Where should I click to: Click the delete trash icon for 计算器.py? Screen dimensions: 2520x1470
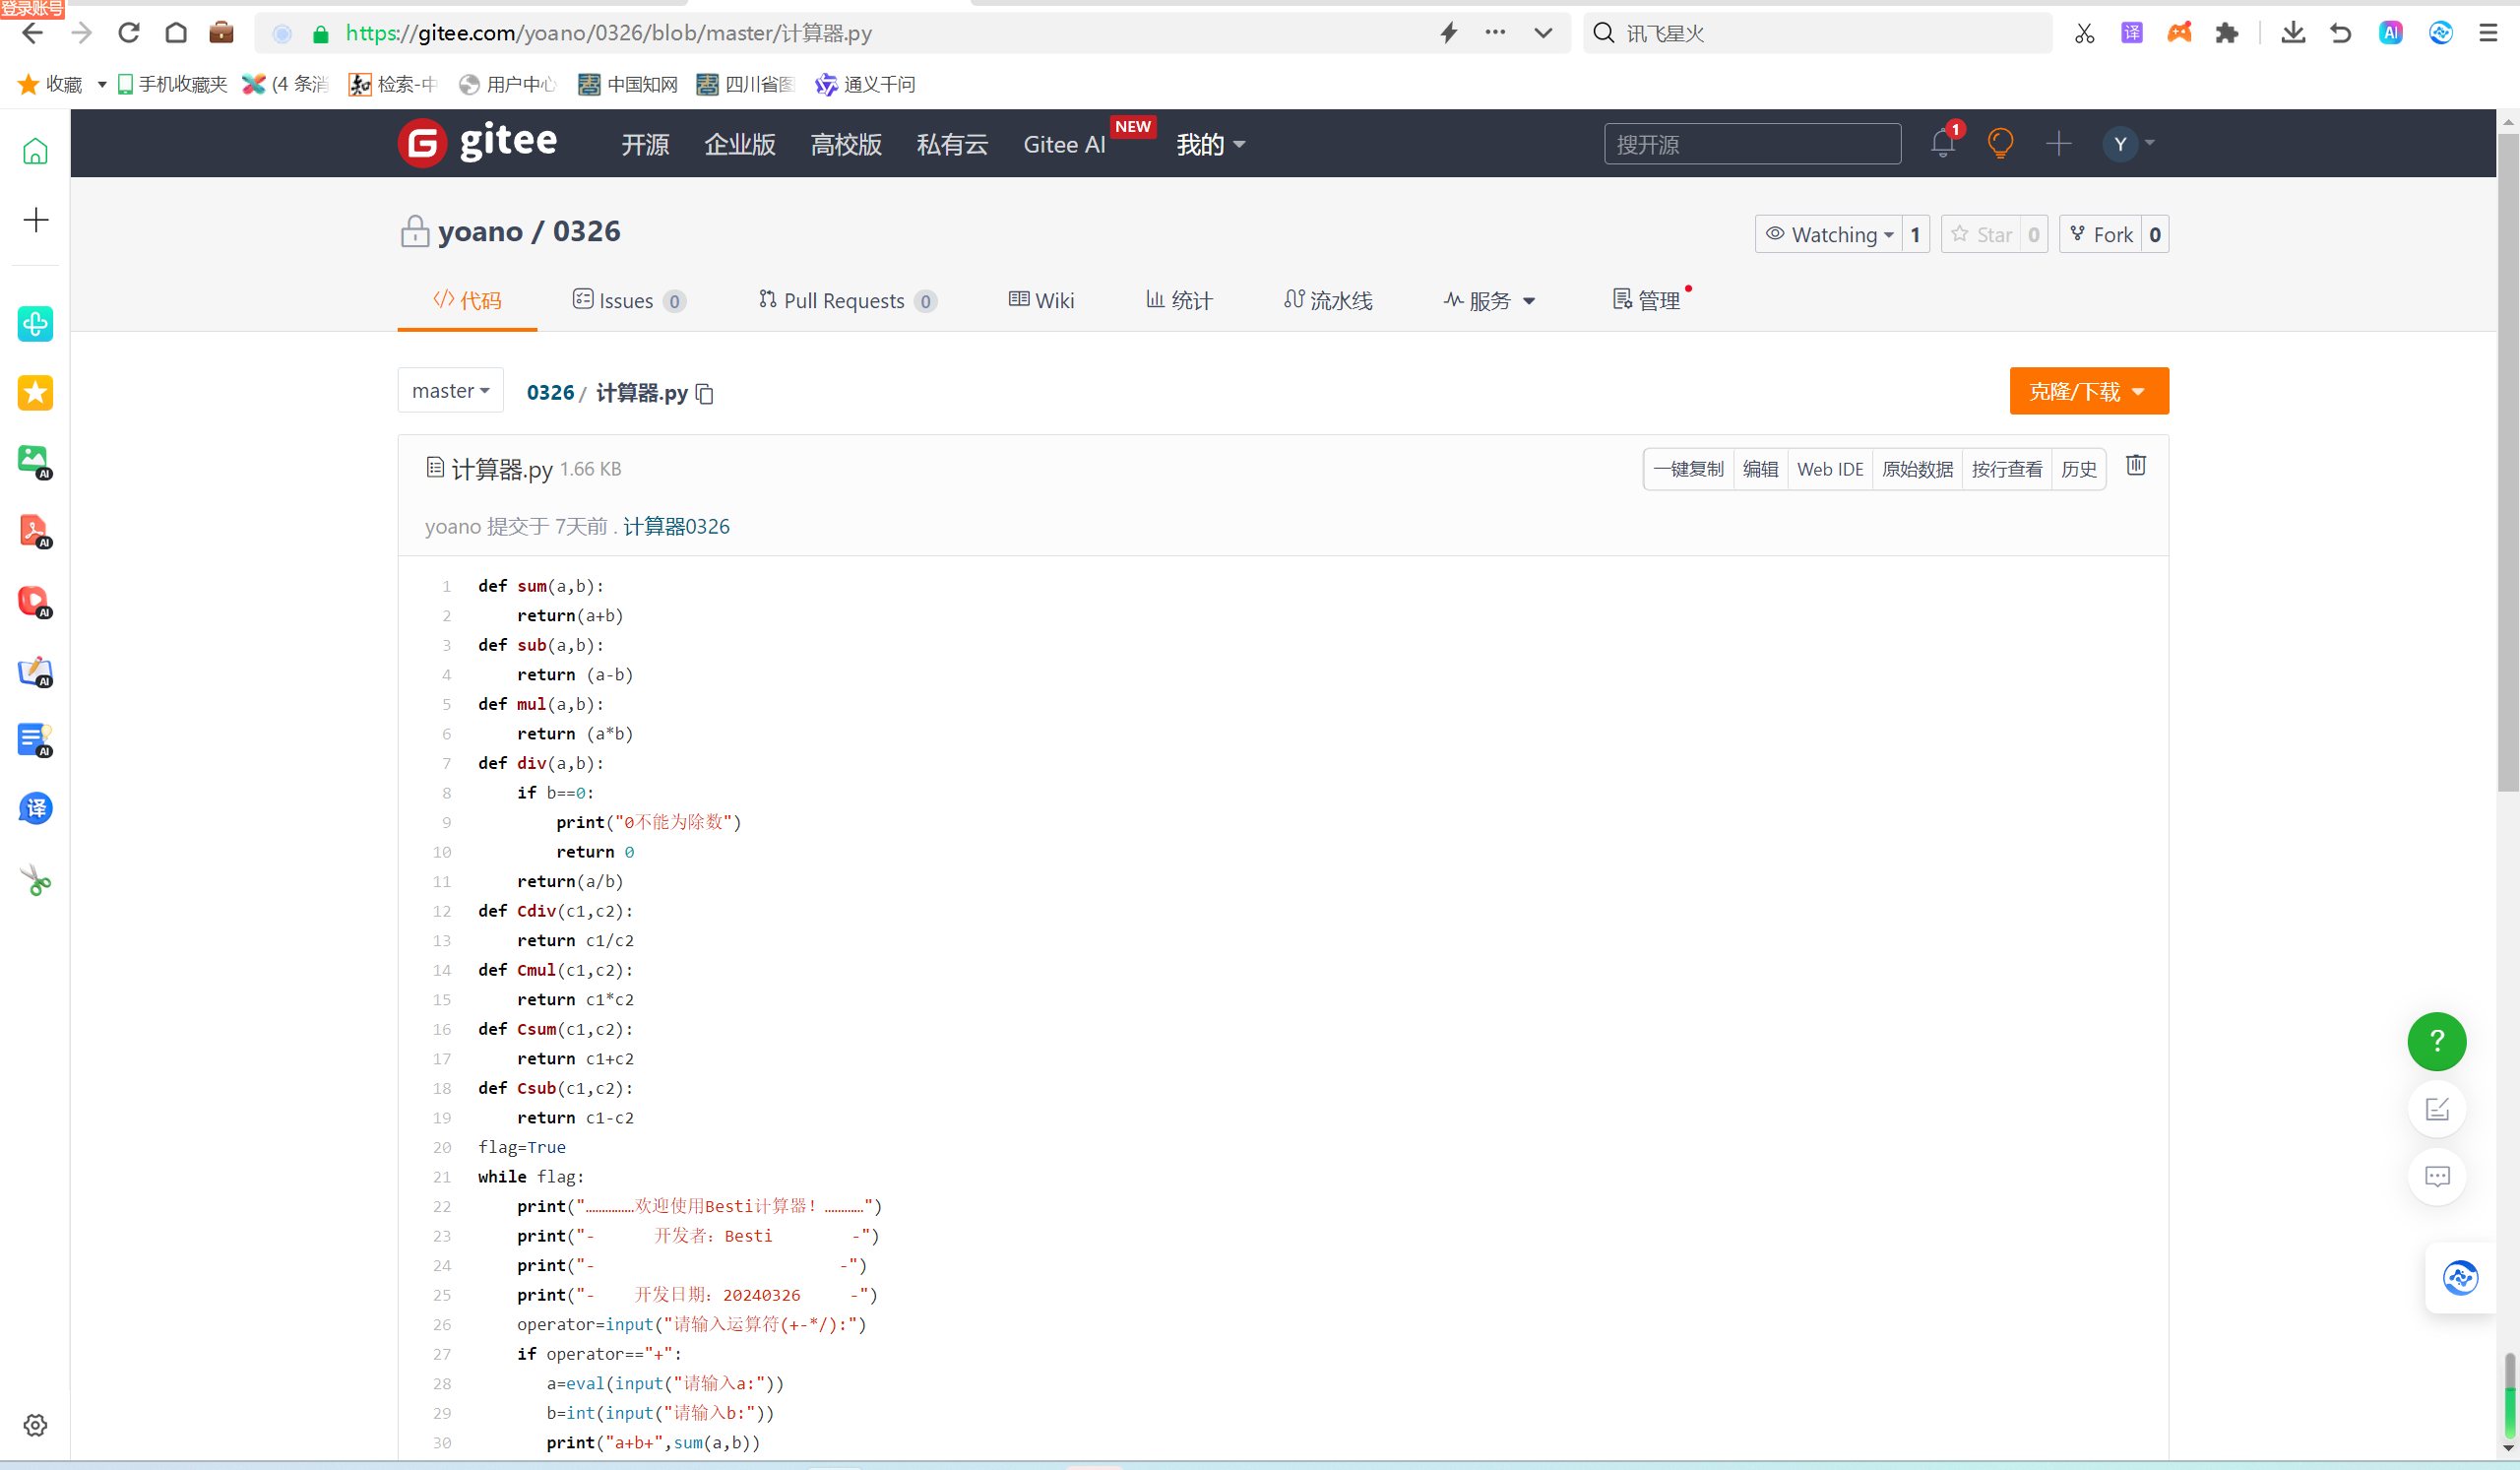click(2135, 466)
